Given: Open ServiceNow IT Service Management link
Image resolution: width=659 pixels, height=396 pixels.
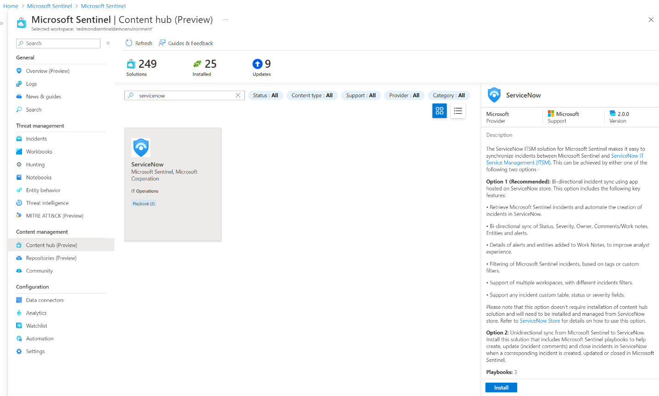Looking at the screenshot, I should click(x=565, y=159).
